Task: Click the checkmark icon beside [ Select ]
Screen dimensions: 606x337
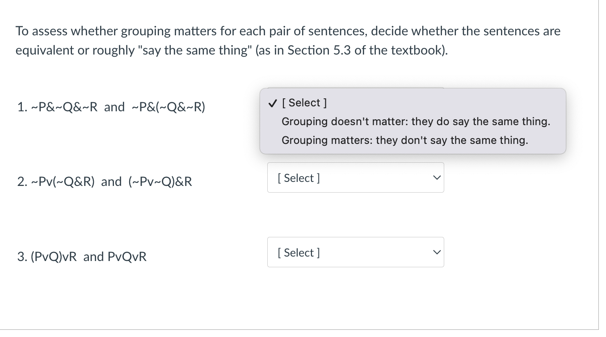Action: [x=272, y=103]
